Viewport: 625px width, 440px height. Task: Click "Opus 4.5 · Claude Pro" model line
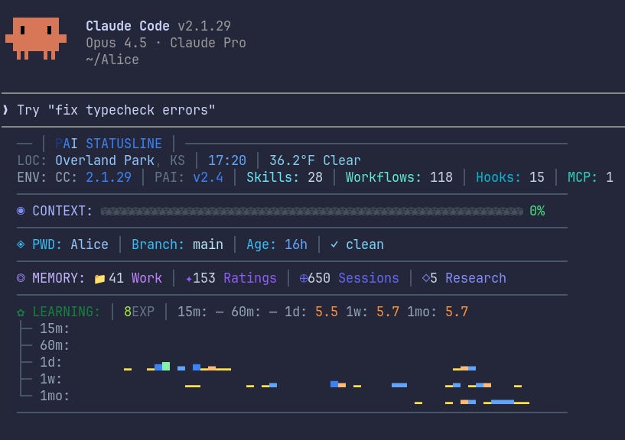166,43
